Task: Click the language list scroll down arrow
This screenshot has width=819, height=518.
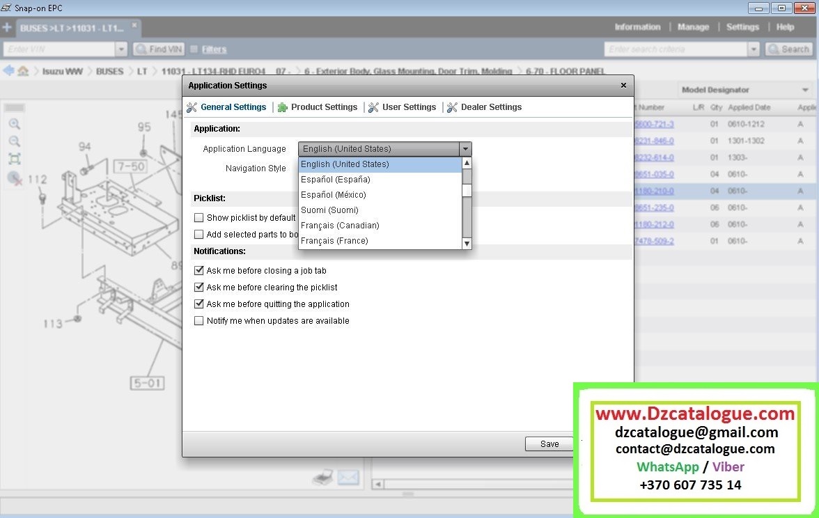Action: (x=467, y=244)
